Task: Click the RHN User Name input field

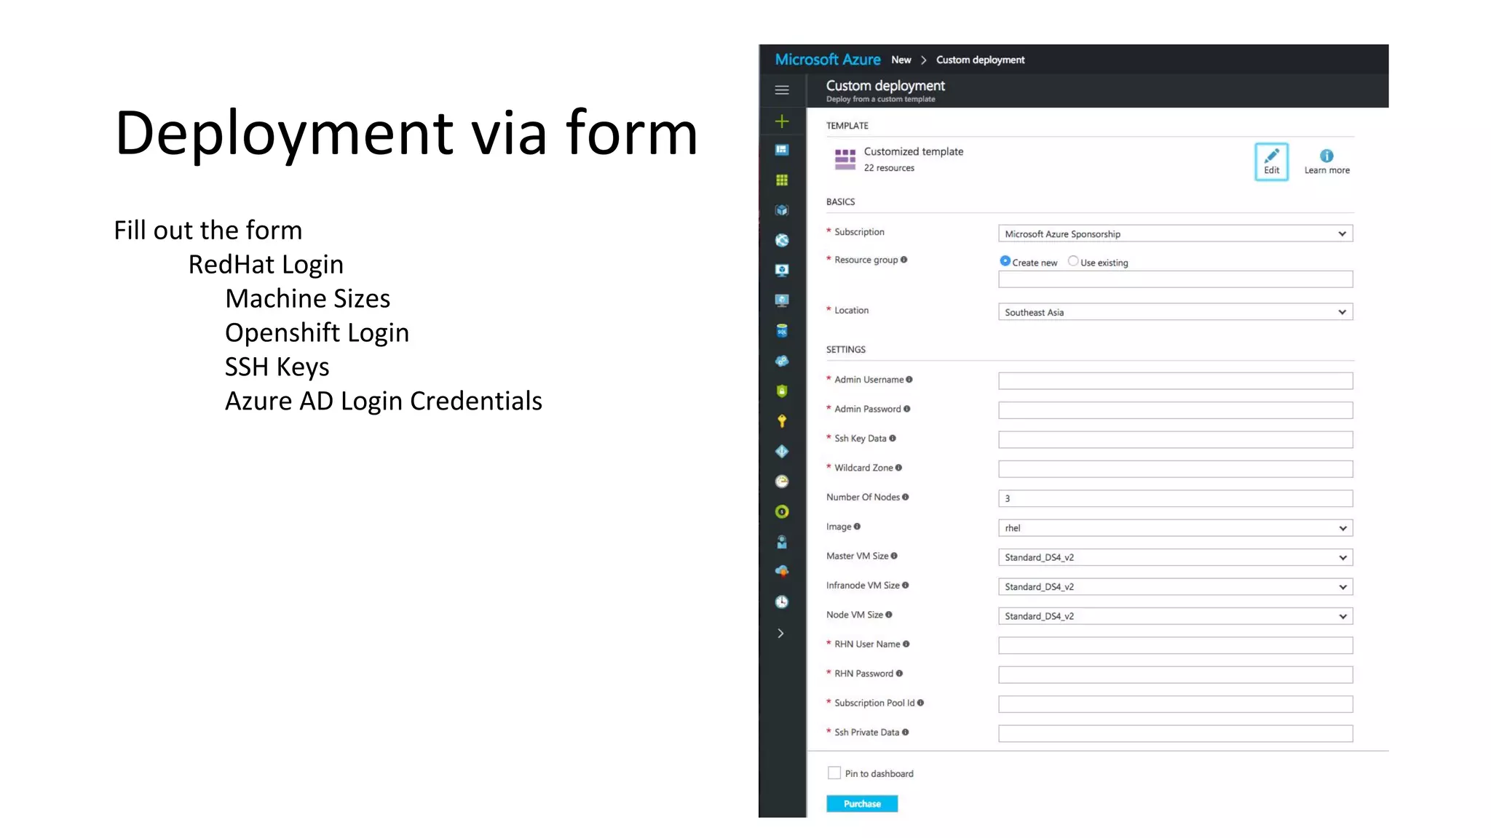Action: 1175,645
